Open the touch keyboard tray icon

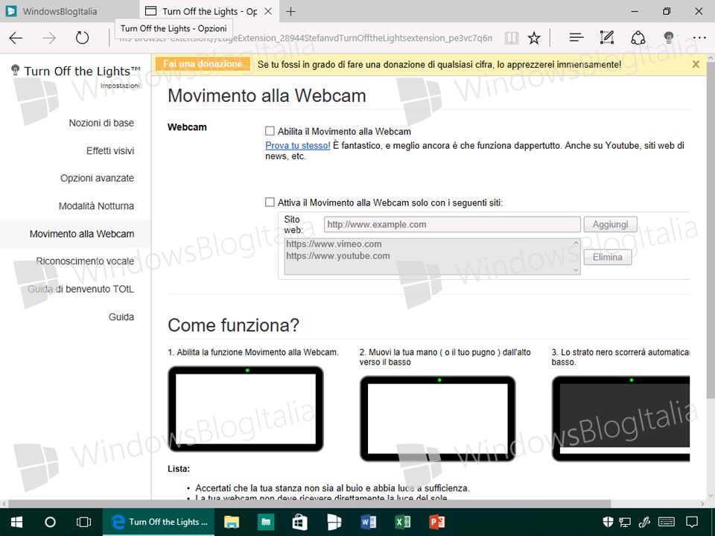667,522
